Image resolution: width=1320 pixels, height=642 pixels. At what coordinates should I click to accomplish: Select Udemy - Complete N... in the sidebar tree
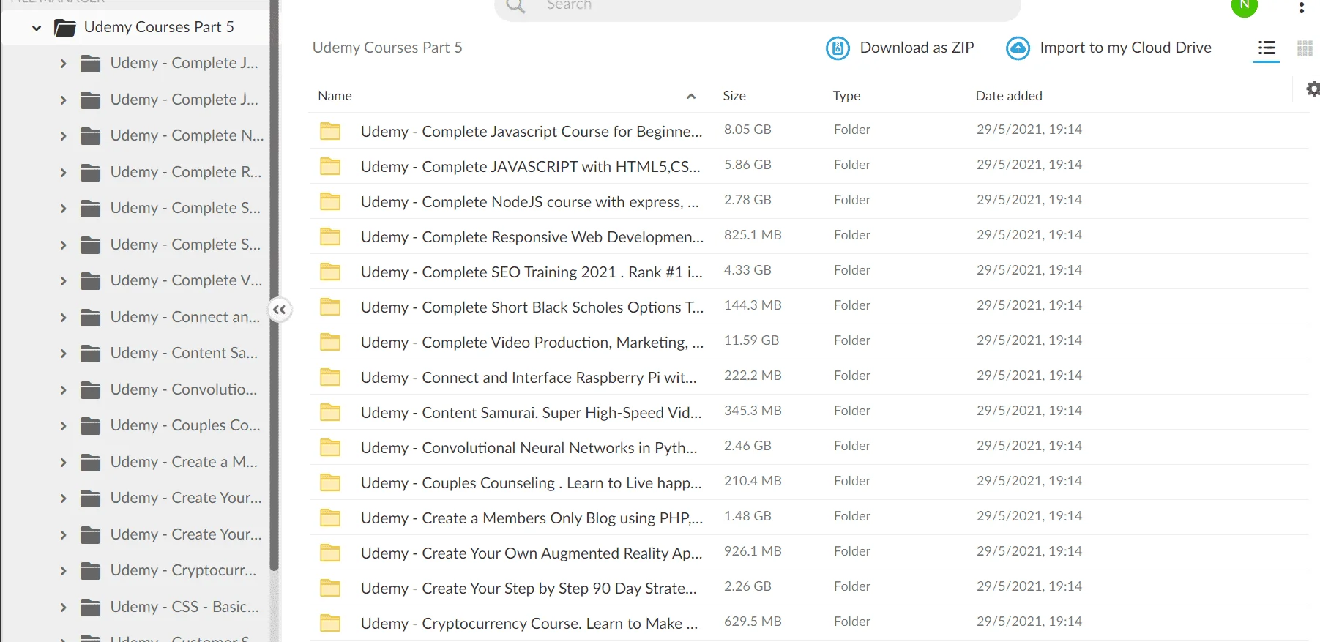point(187,135)
